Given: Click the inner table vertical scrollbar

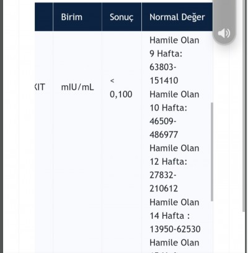Looking at the screenshot, I should [x=212, y=152].
